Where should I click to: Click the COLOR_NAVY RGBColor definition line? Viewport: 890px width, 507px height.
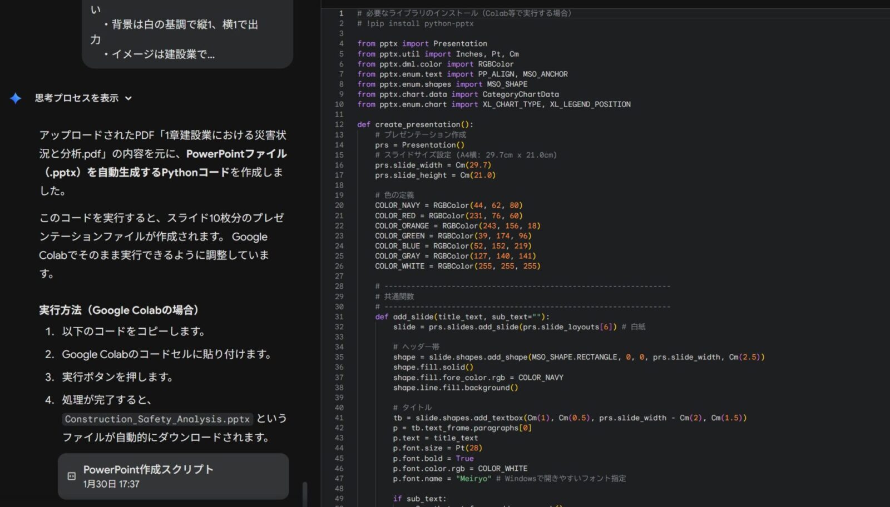coord(448,205)
